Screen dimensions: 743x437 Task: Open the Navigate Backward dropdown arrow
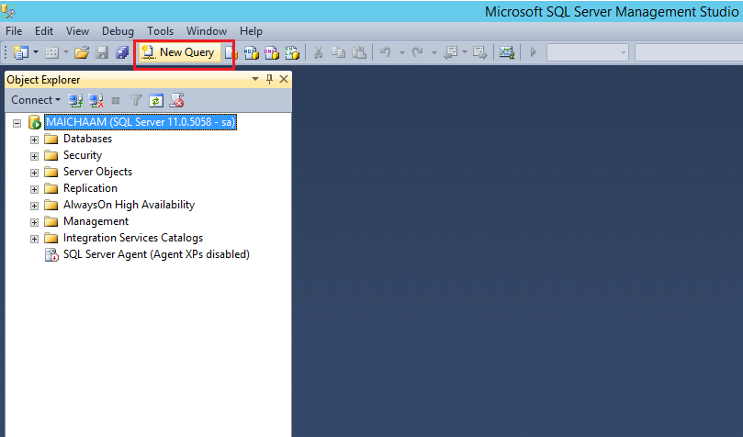click(465, 52)
